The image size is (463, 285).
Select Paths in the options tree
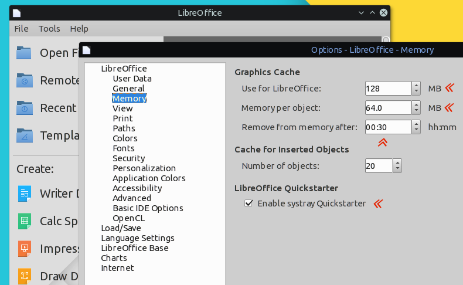click(124, 128)
